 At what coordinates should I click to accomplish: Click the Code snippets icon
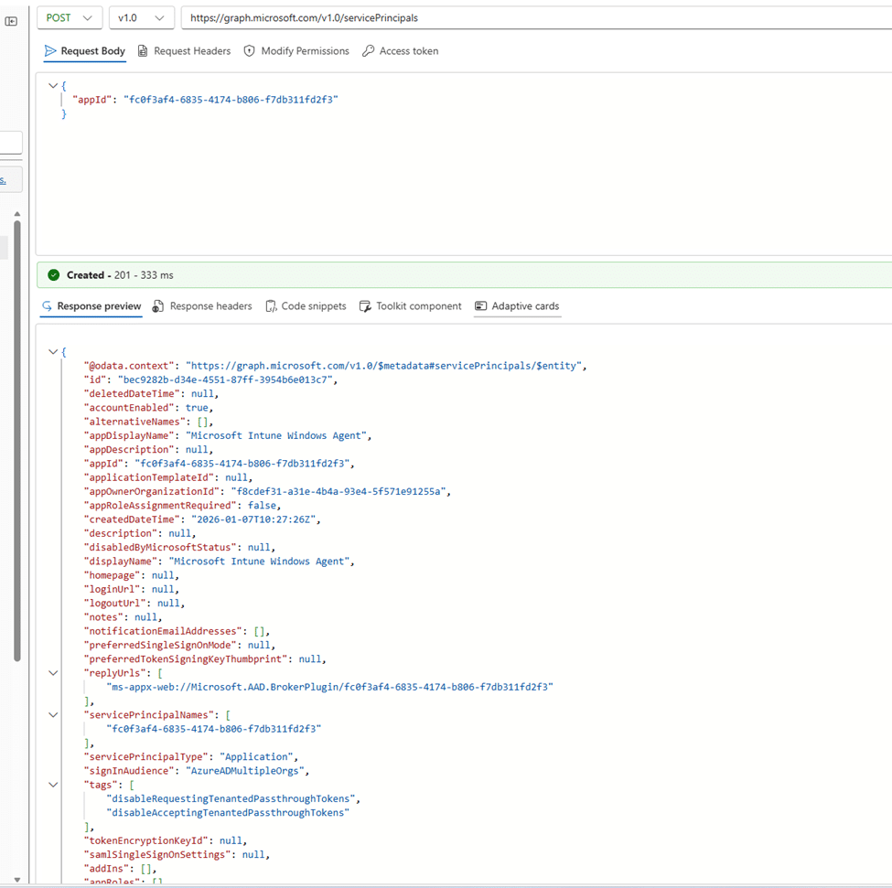point(271,306)
